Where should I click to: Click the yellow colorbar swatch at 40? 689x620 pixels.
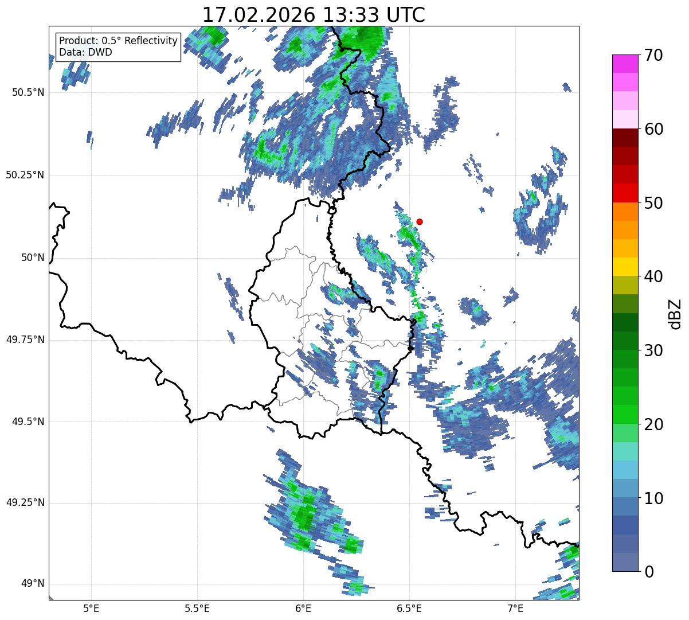(x=625, y=267)
